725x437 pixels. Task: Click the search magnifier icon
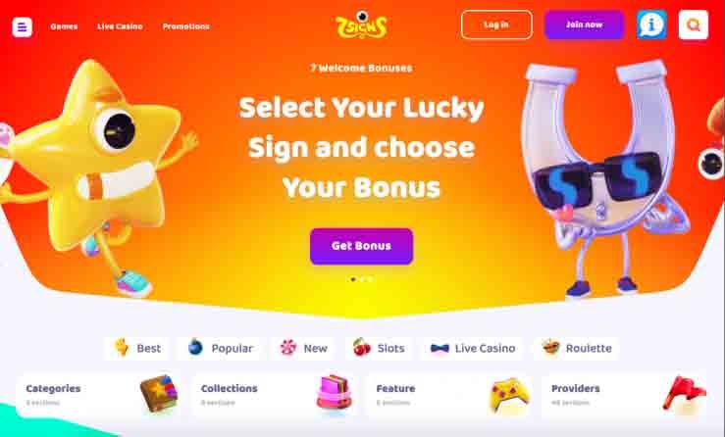click(693, 24)
